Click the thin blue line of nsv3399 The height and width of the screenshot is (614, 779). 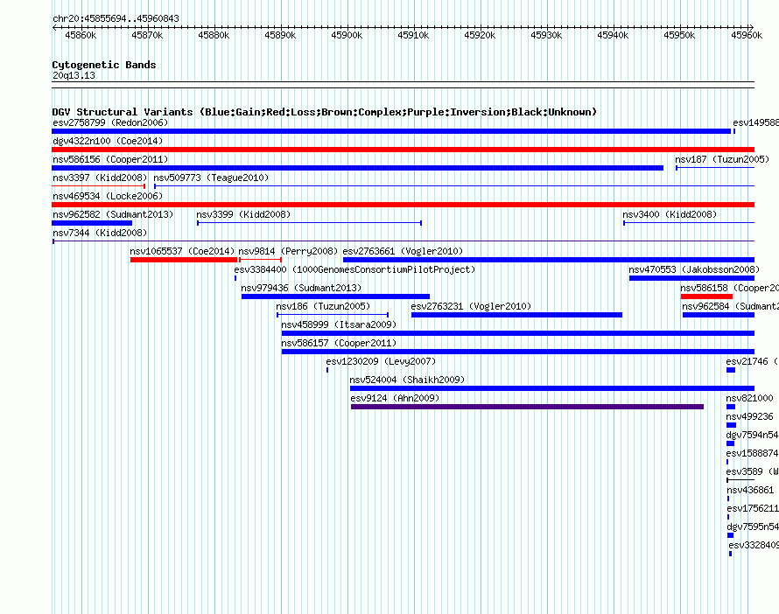[310, 223]
